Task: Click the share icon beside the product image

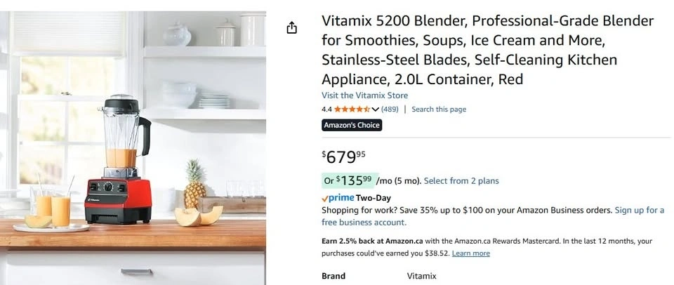Action: coord(292,27)
